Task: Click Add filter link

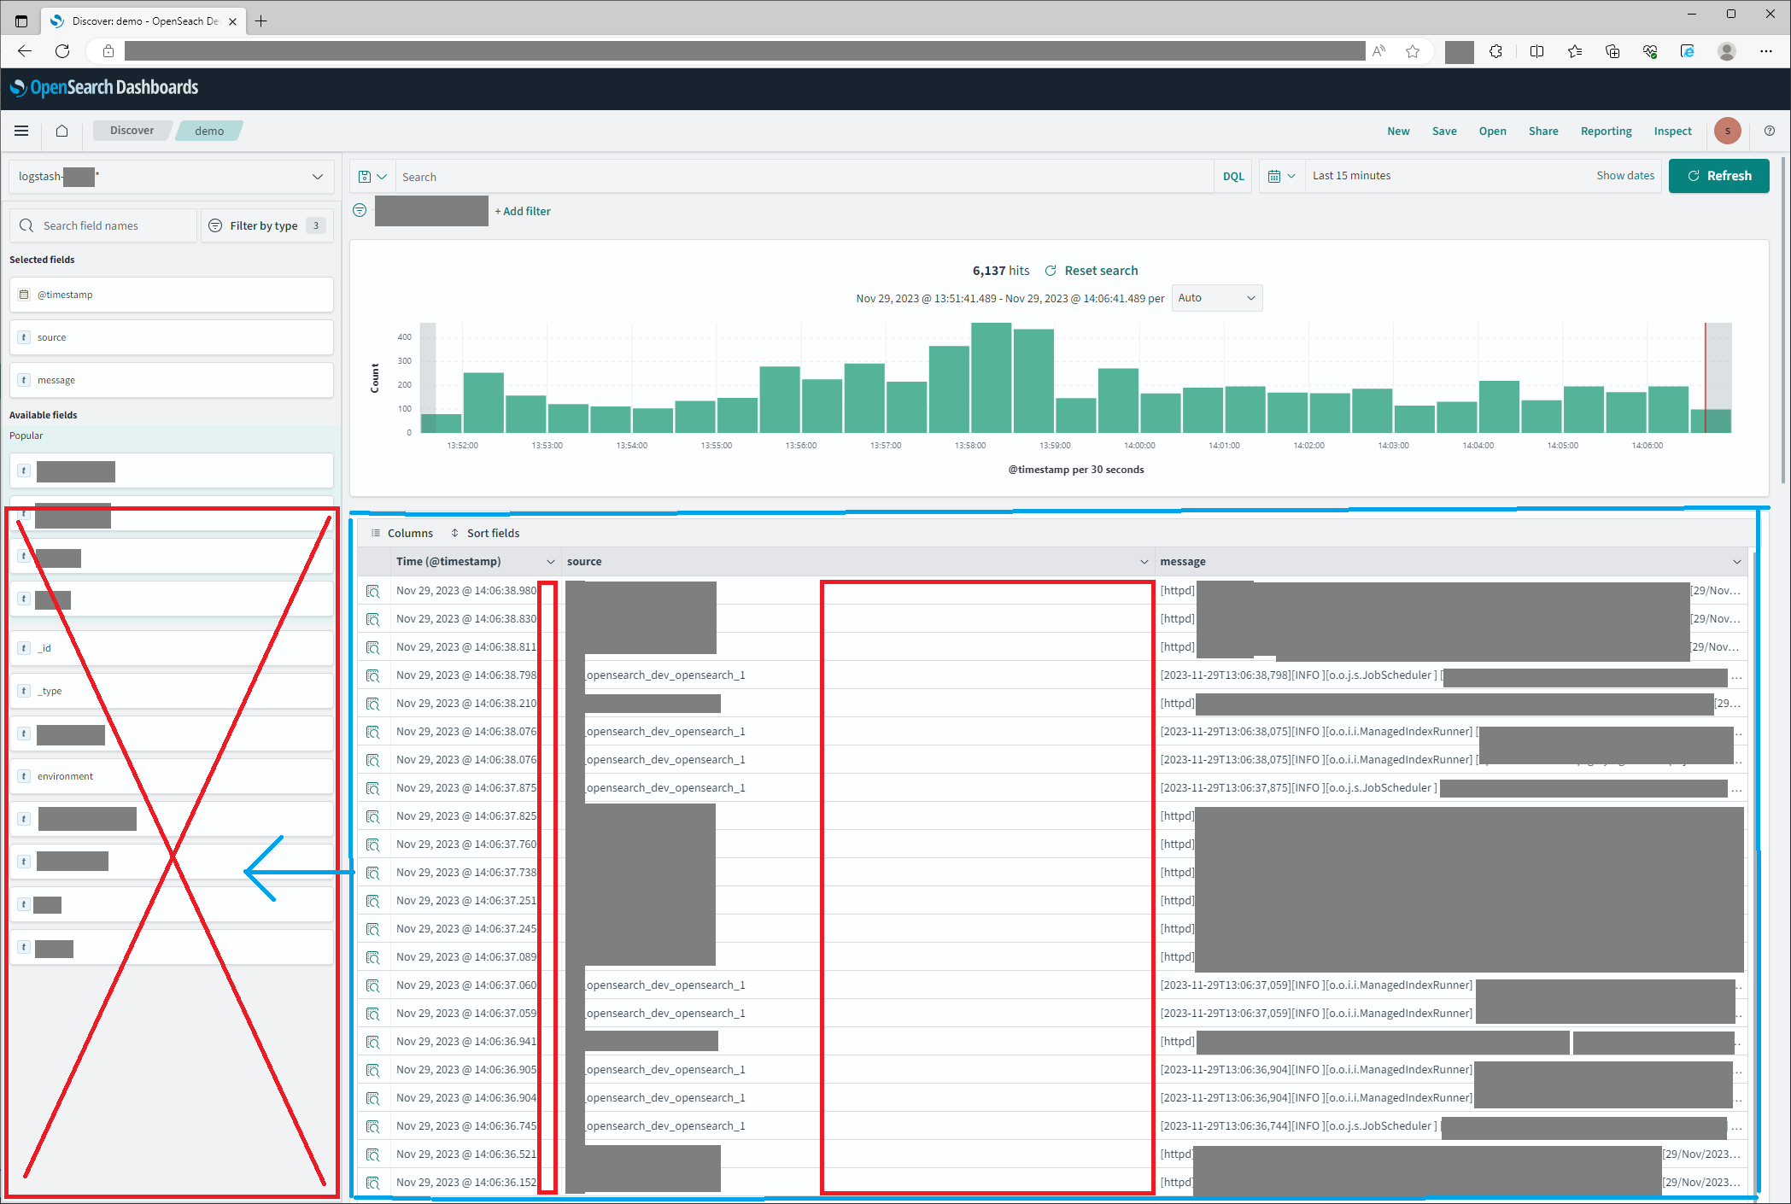Action: [x=523, y=211]
